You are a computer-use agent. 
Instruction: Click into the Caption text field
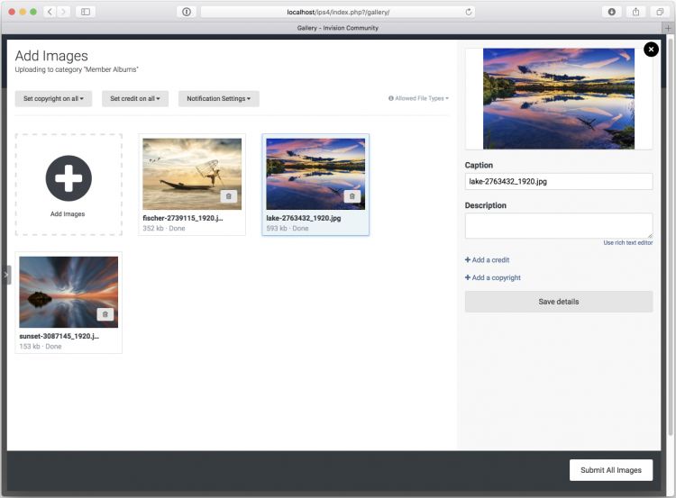pyautogui.click(x=558, y=181)
